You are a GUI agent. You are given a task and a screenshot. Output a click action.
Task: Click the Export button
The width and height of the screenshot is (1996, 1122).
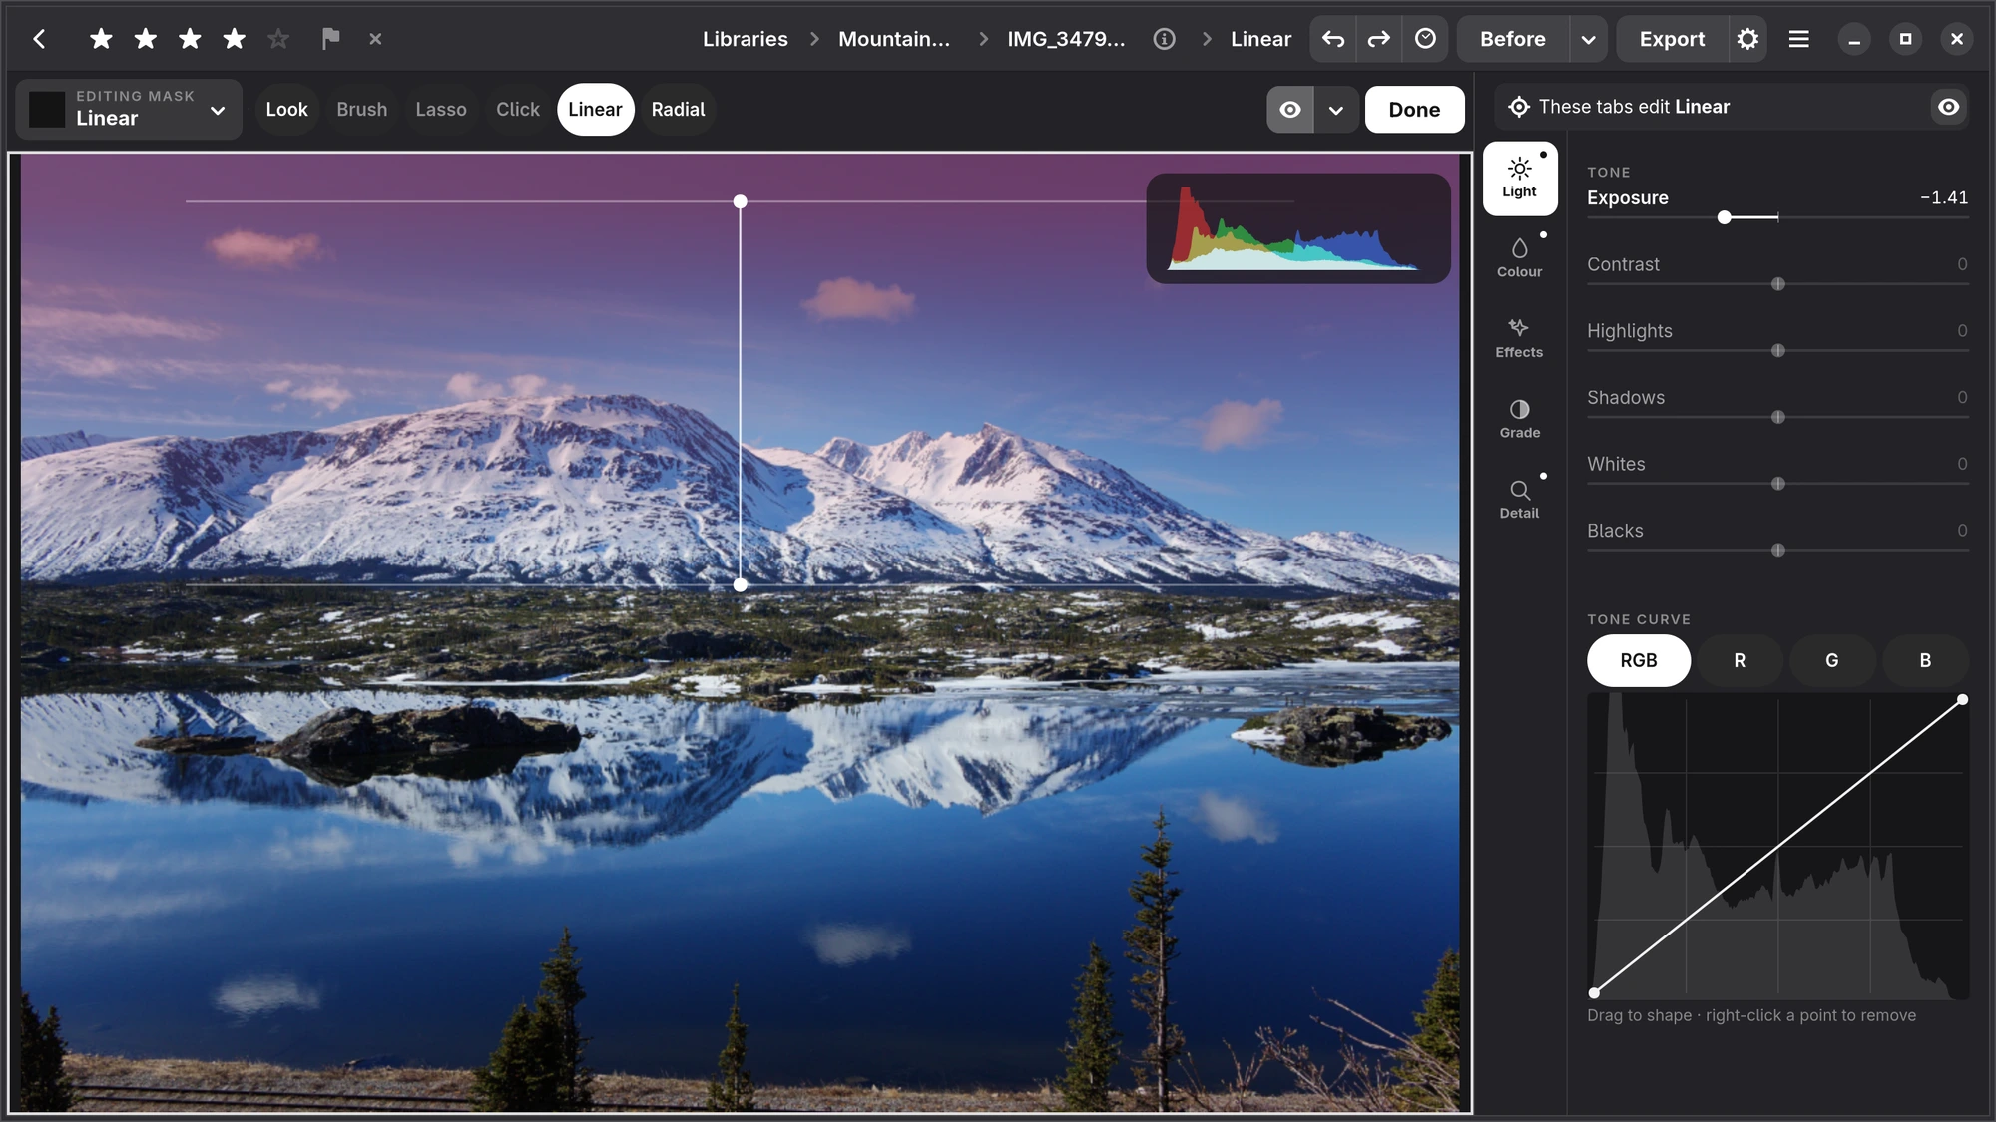1672,39
